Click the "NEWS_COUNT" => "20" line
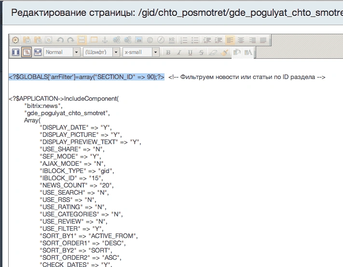 click(77, 185)
